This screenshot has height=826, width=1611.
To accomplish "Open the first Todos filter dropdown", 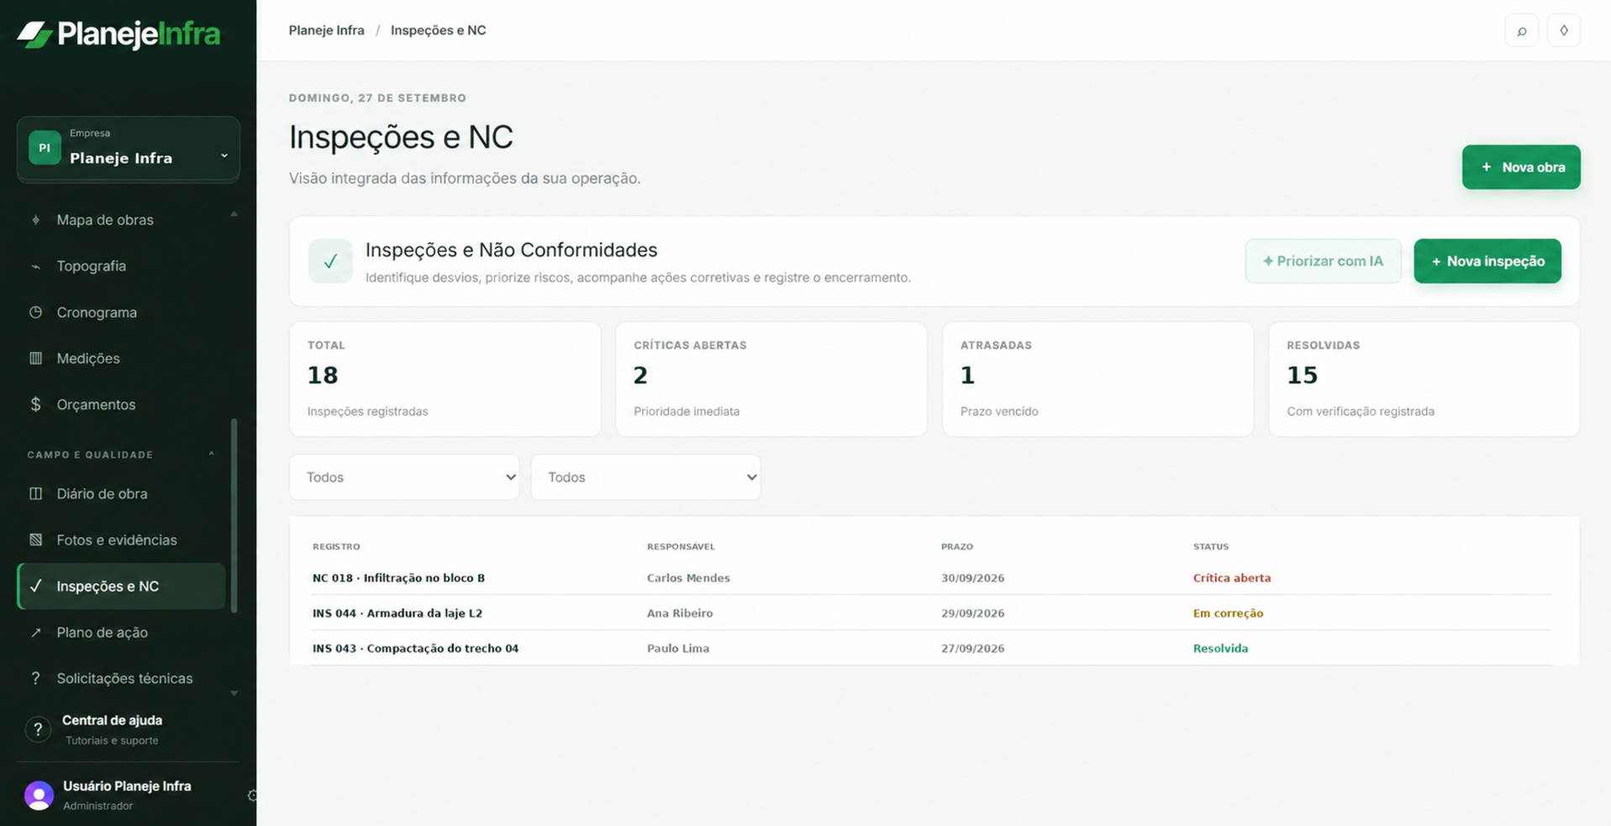I will 404,477.
